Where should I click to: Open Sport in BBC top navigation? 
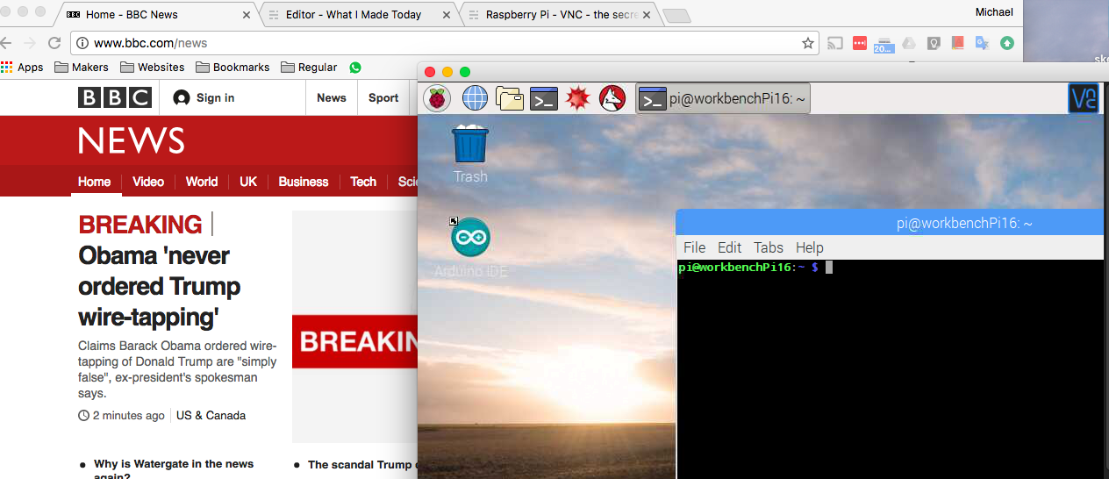pyautogui.click(x=383, y=97)
